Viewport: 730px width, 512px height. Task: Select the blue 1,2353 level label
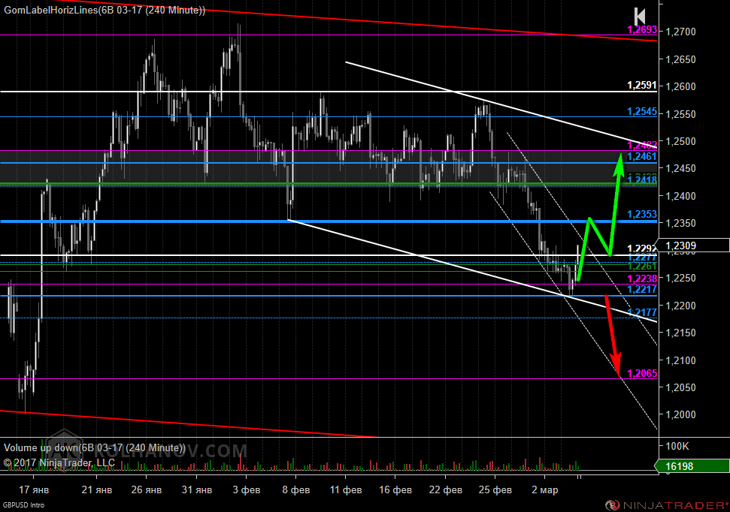pyautogui.click(x=642, y=215)
